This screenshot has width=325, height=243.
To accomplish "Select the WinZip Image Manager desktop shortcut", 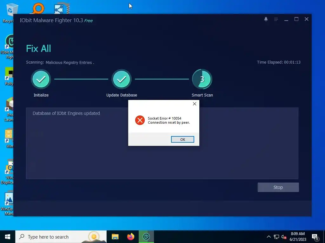I will 7,203.
